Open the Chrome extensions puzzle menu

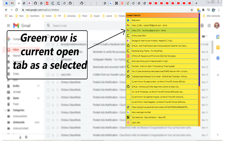[x=203, y=10]
